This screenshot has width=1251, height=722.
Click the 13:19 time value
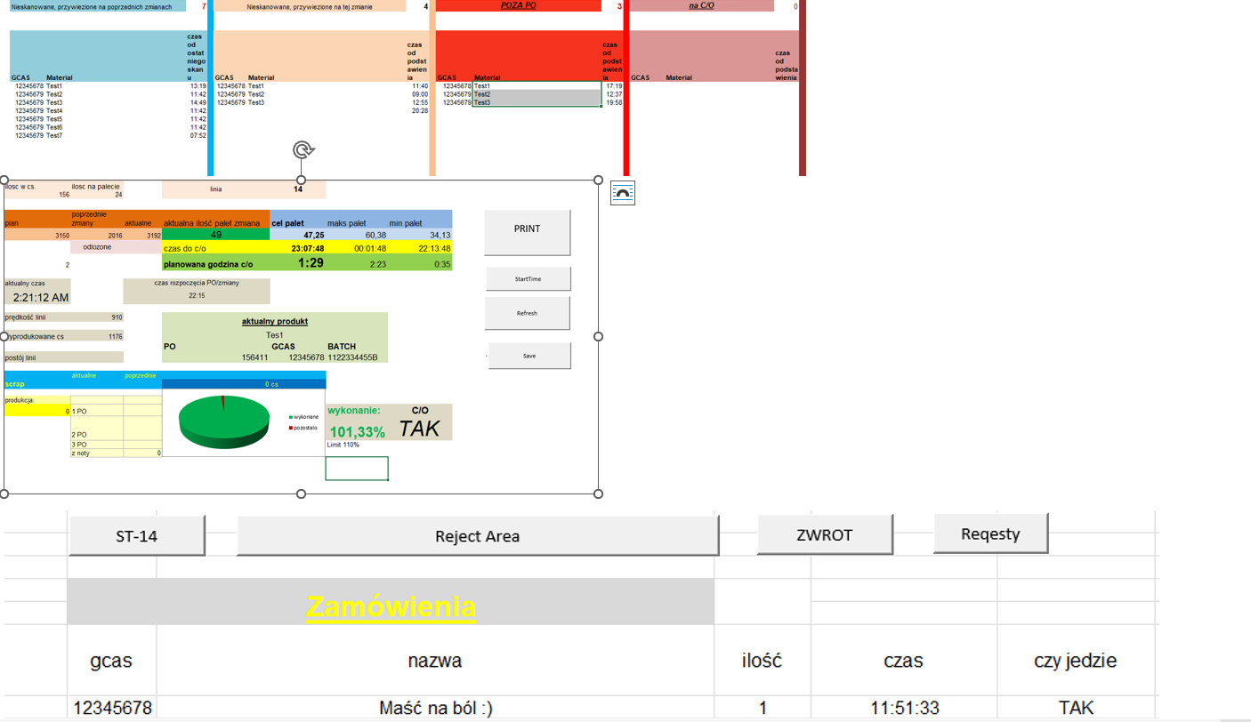(198, 85)
